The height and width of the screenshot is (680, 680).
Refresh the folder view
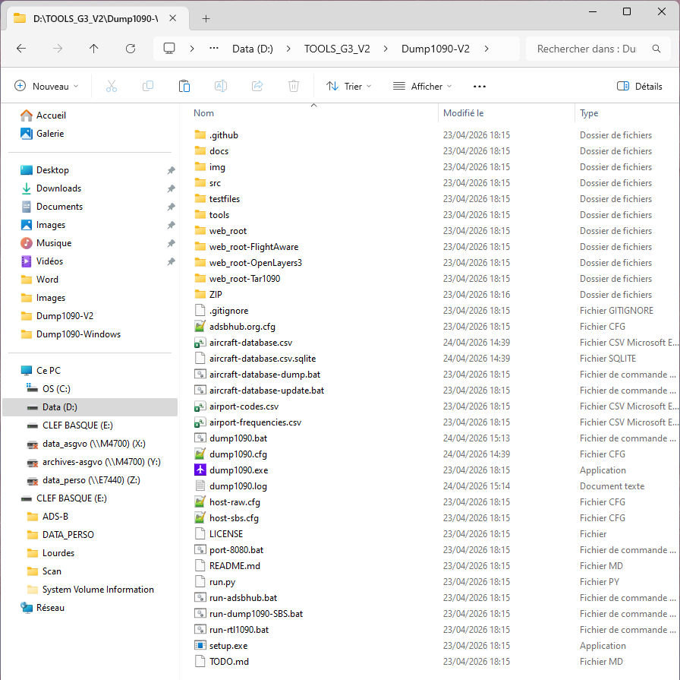click(x=130, y=49)
